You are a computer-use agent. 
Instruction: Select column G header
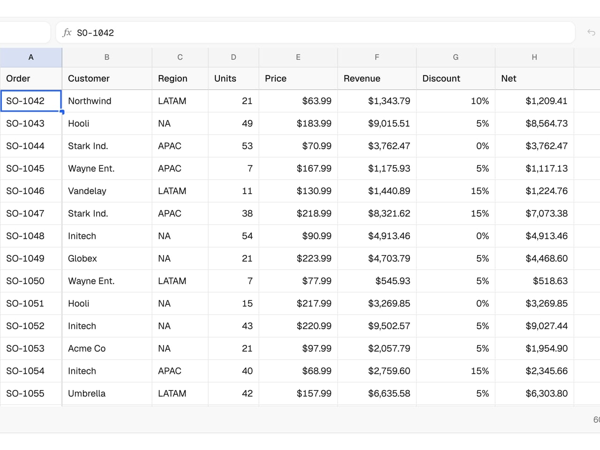coord(456,57)
